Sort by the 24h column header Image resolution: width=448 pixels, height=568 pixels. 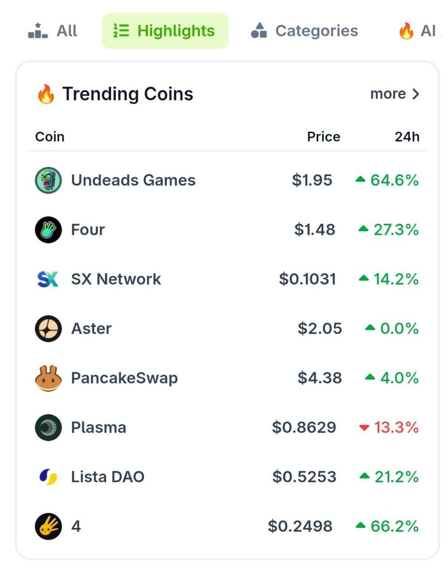tap(407, 137)
